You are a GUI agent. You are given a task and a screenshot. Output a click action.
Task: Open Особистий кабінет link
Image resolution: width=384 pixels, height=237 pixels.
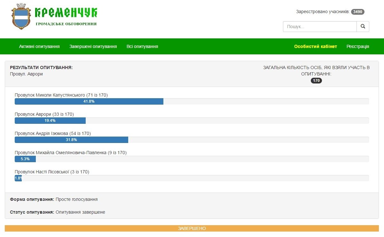(315, 46)
